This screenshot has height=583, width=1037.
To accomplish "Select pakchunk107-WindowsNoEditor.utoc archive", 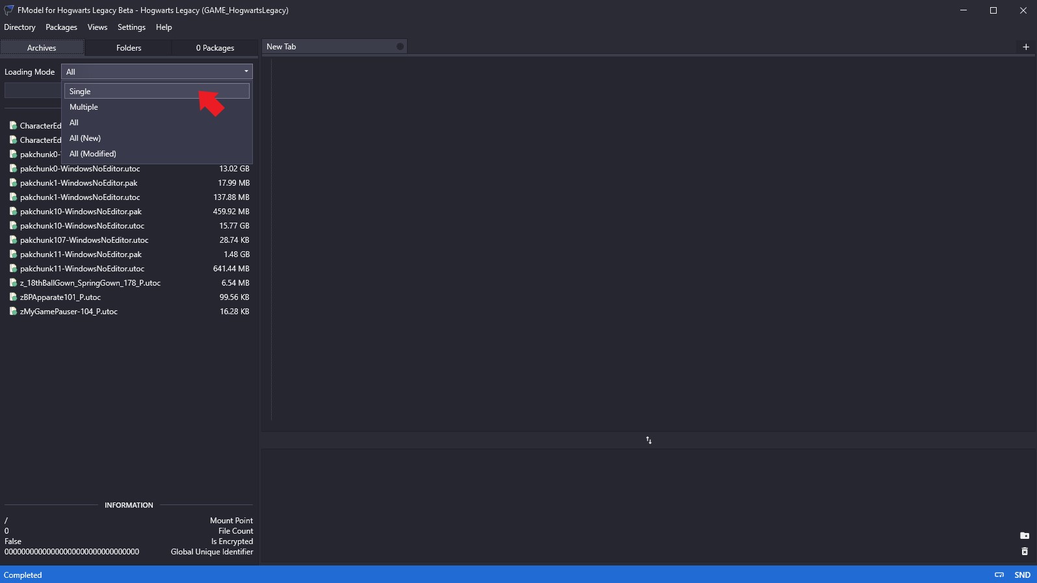I will tap(129, 240).
